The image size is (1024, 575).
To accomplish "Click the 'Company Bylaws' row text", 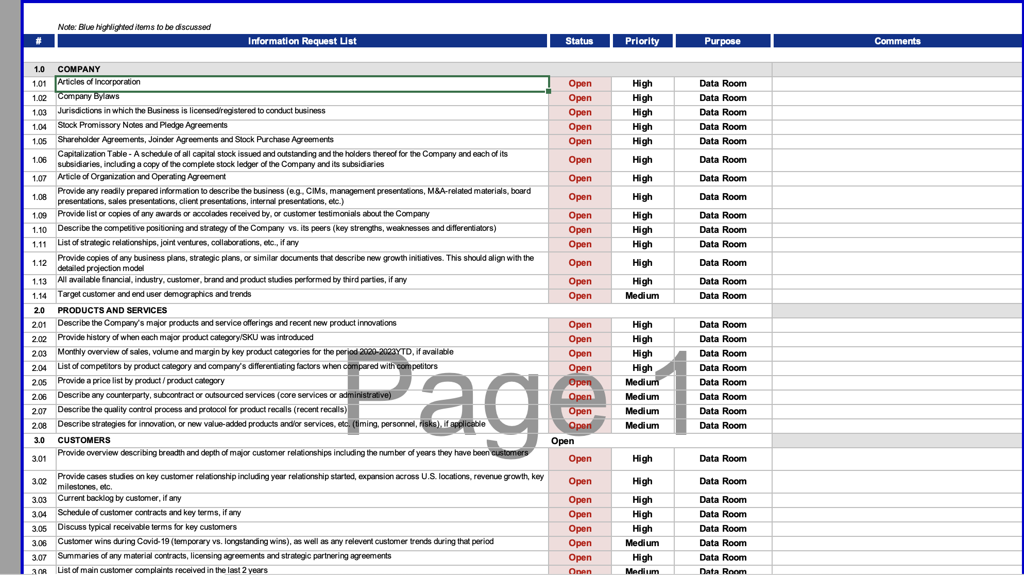I will 89,96.
